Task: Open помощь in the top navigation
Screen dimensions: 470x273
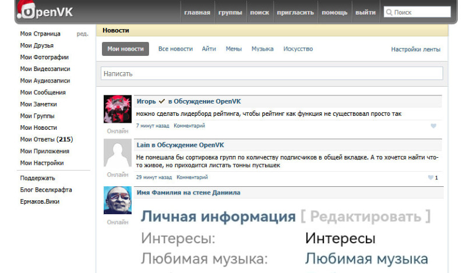Action: (x=334, y=12)
